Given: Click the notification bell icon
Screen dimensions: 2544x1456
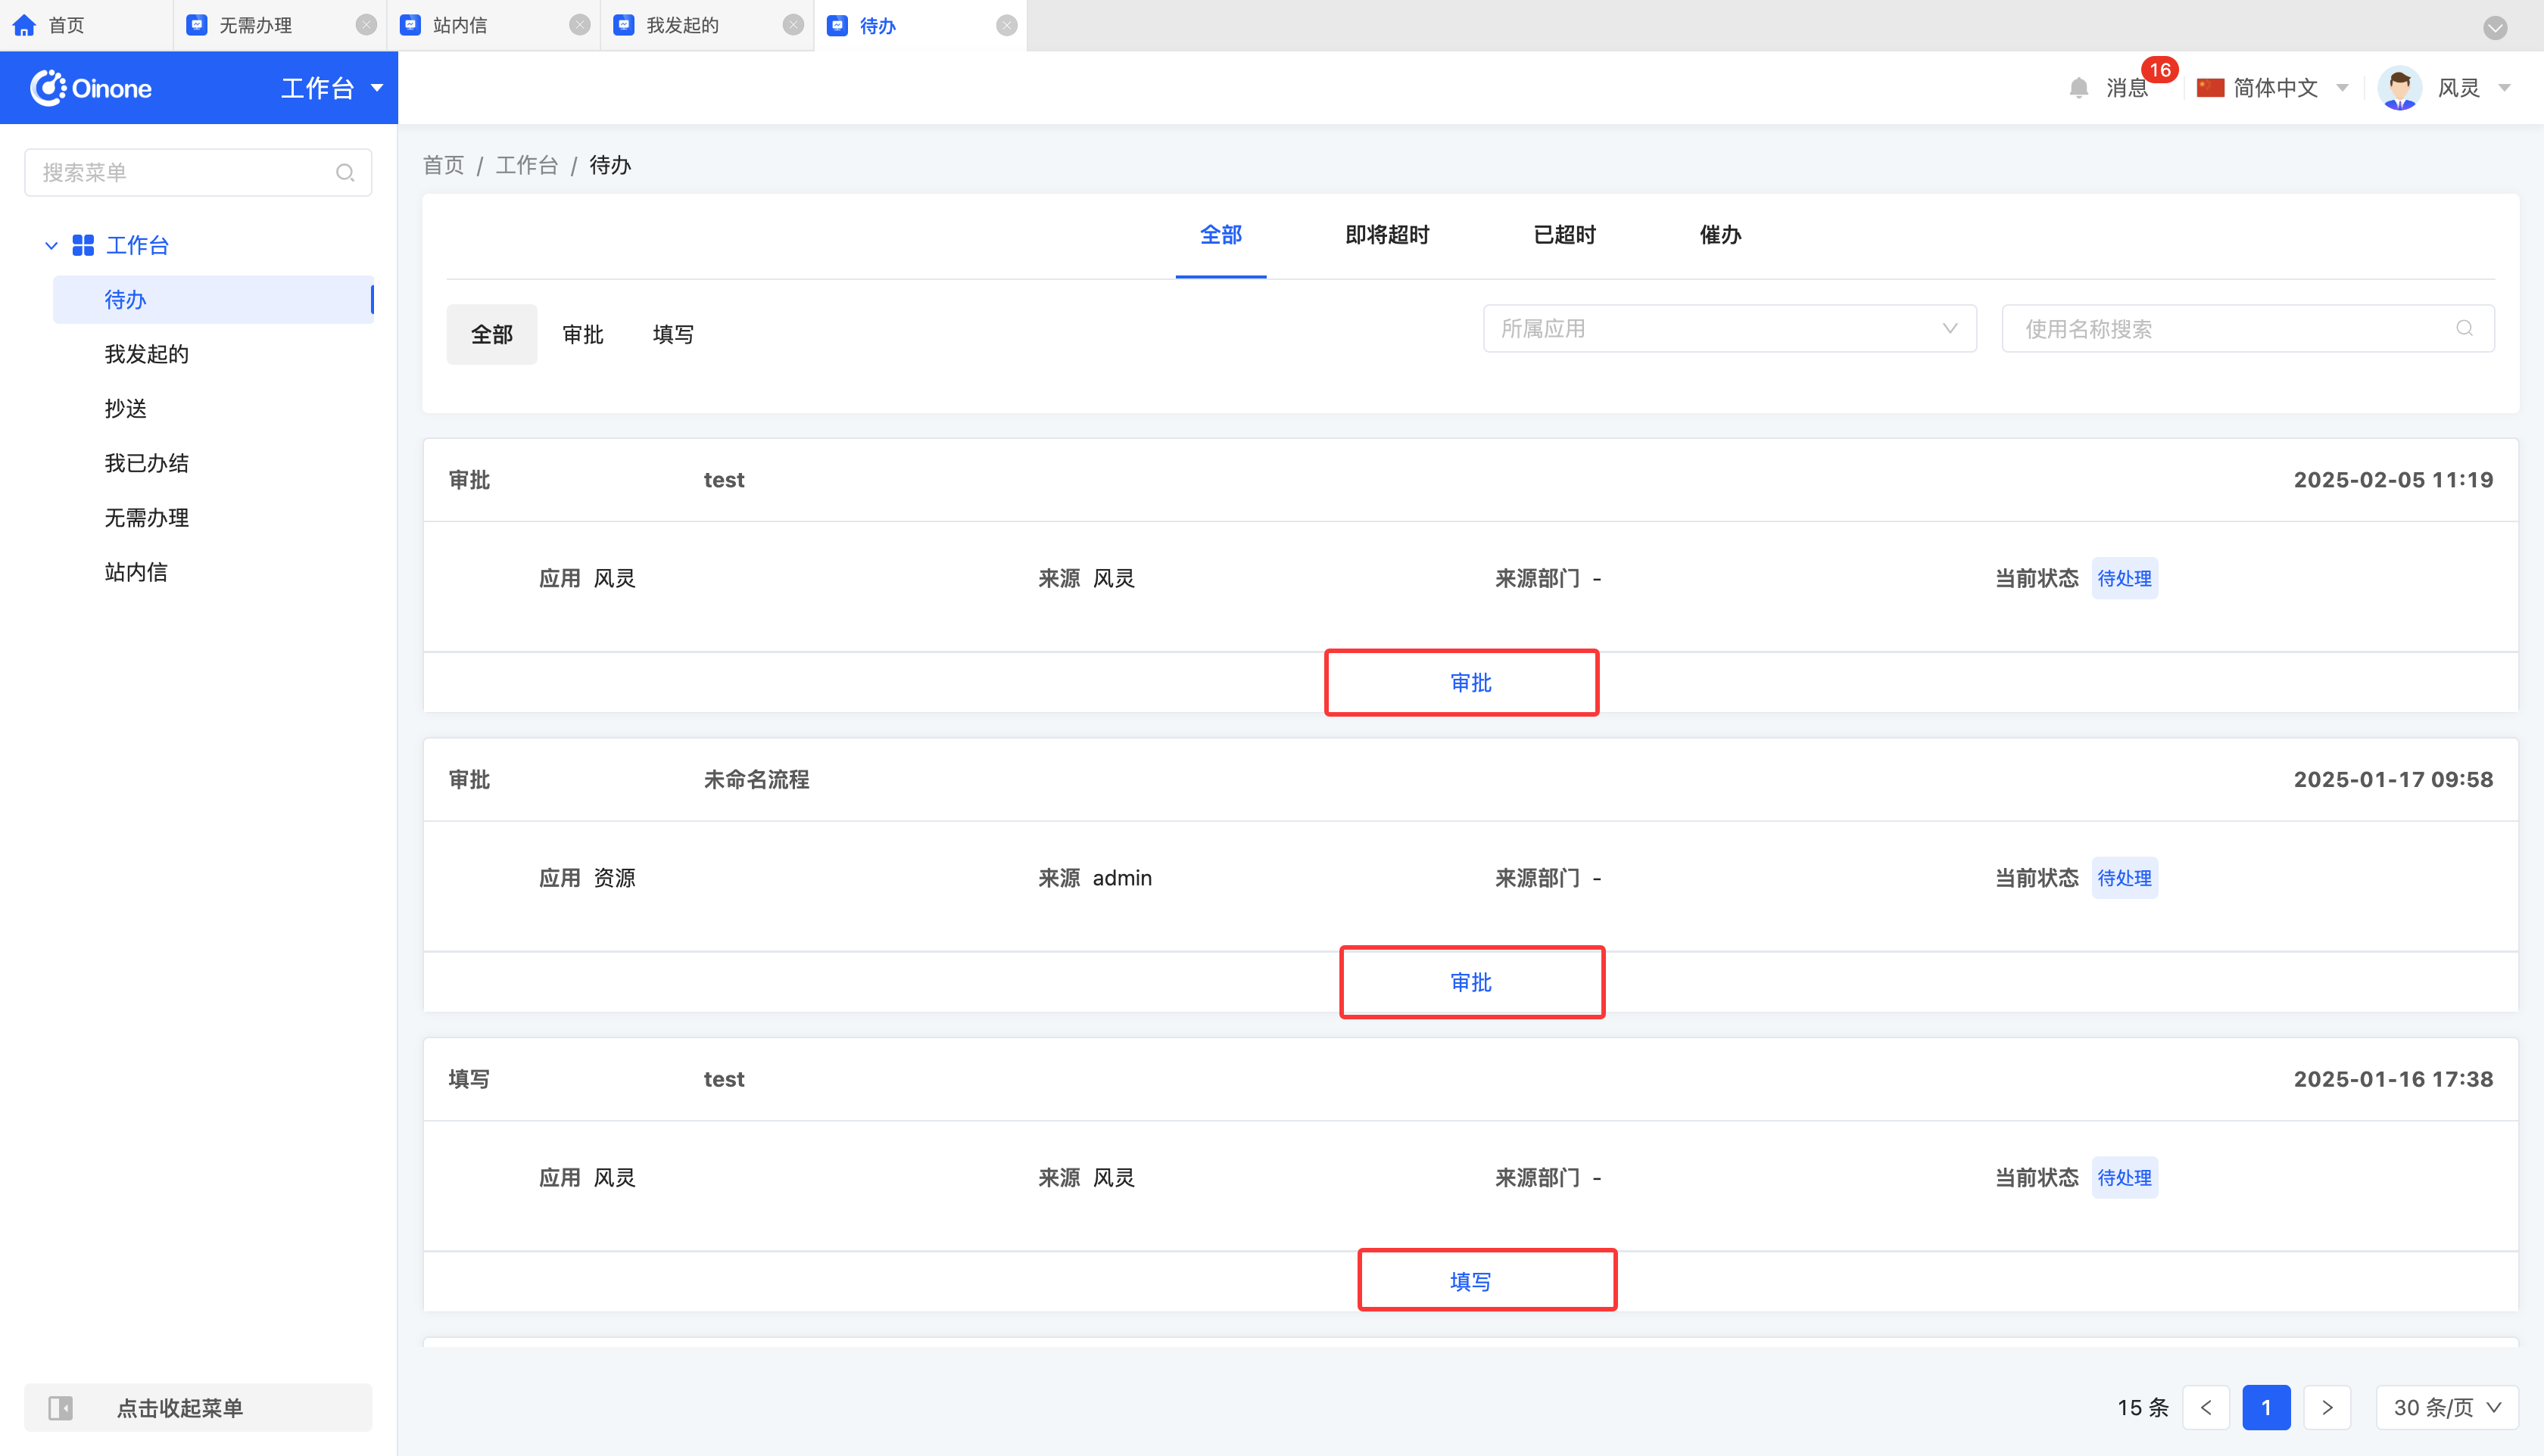Looking at the screenshot, I should coord(2079,88).
